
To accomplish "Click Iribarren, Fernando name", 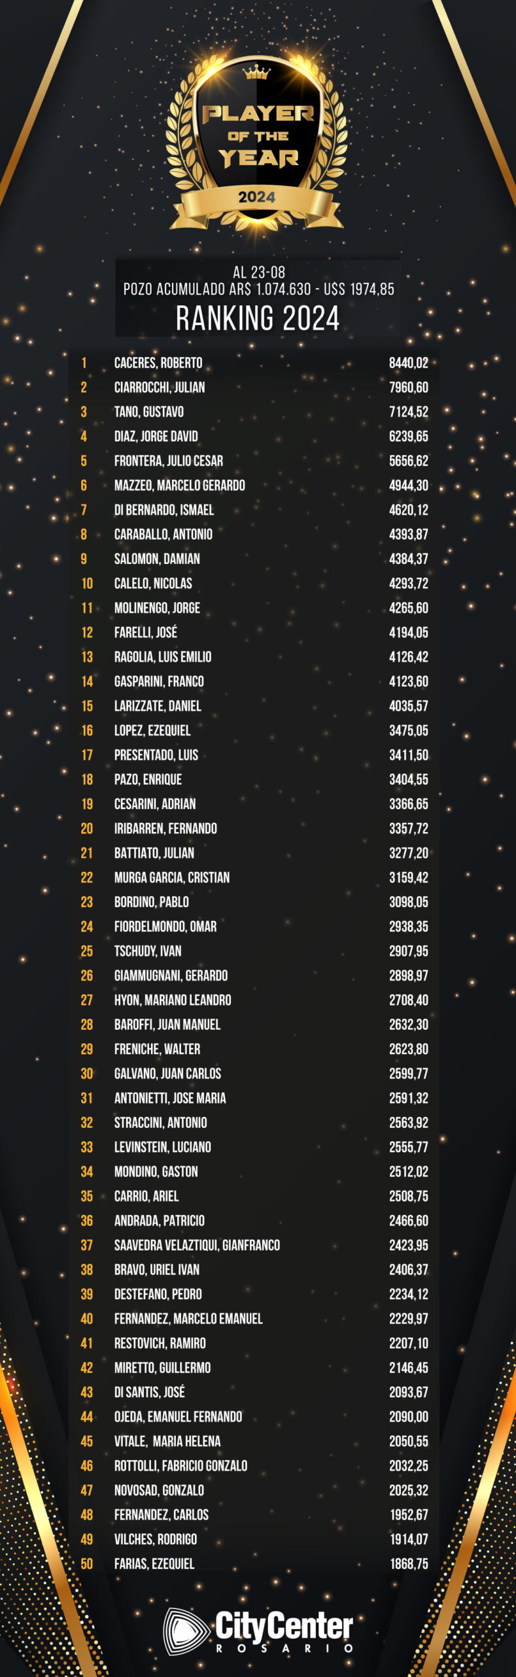I will pyautogui.click(x=165, y=829).
